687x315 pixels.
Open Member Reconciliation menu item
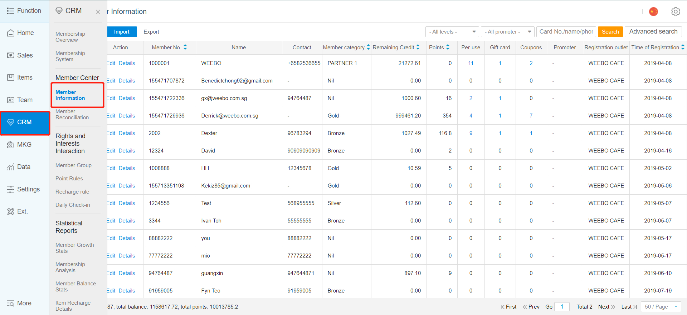point(72,114)
